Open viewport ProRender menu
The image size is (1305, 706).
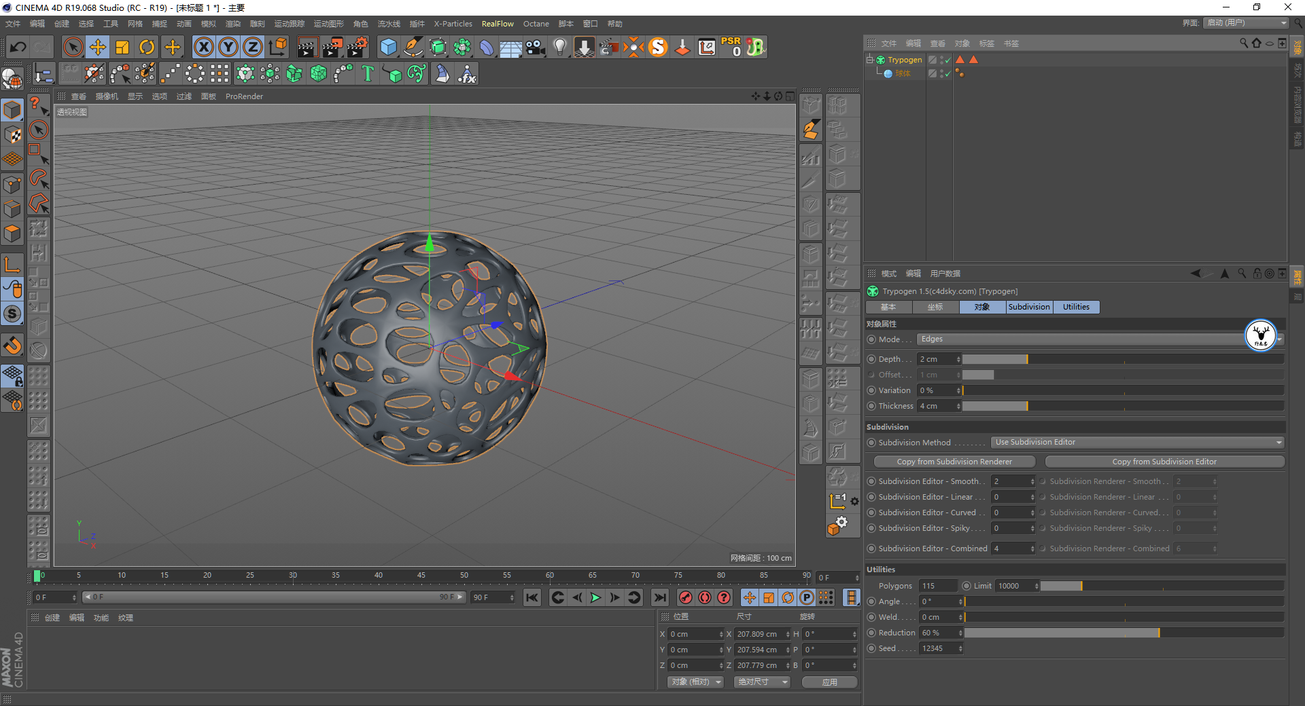coord(244,96)
